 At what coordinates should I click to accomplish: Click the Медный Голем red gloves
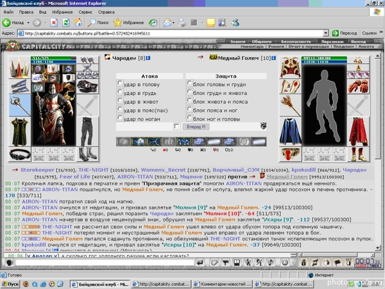(359, 87)
